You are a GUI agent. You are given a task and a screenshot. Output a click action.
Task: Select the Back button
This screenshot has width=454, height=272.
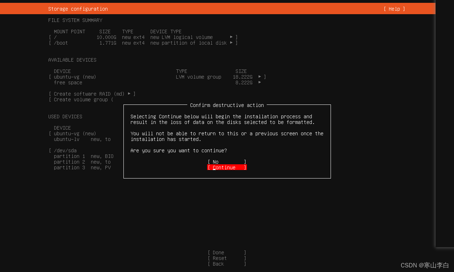tap(227, 264)
